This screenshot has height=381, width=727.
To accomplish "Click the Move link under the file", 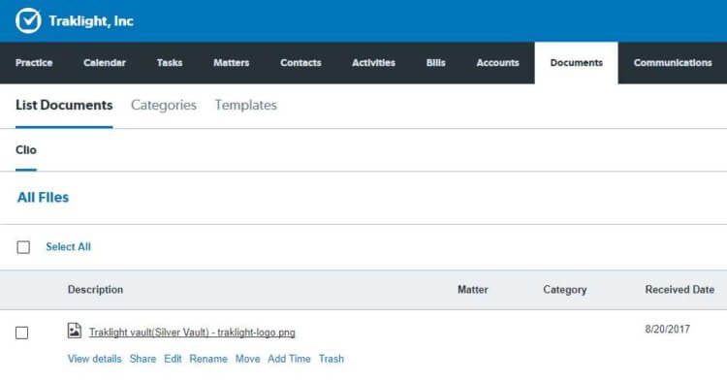I will click(247, 359).
